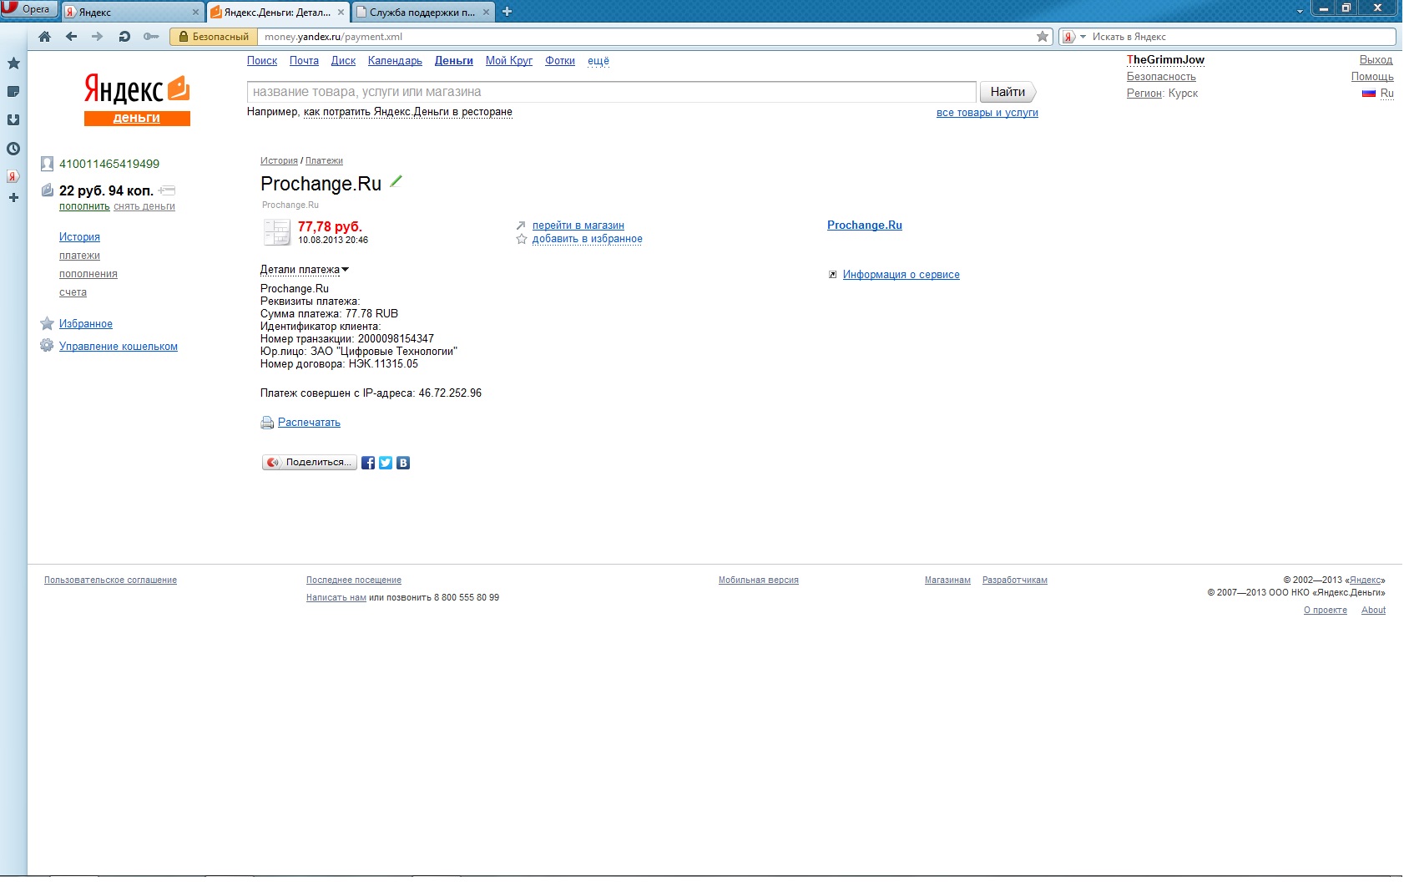Image resolution: width=1409 pixels, height=882 pixels.
Task: Select the Яндекс.Деньги: Детал... tab
Action: click(x=277, y=12)
